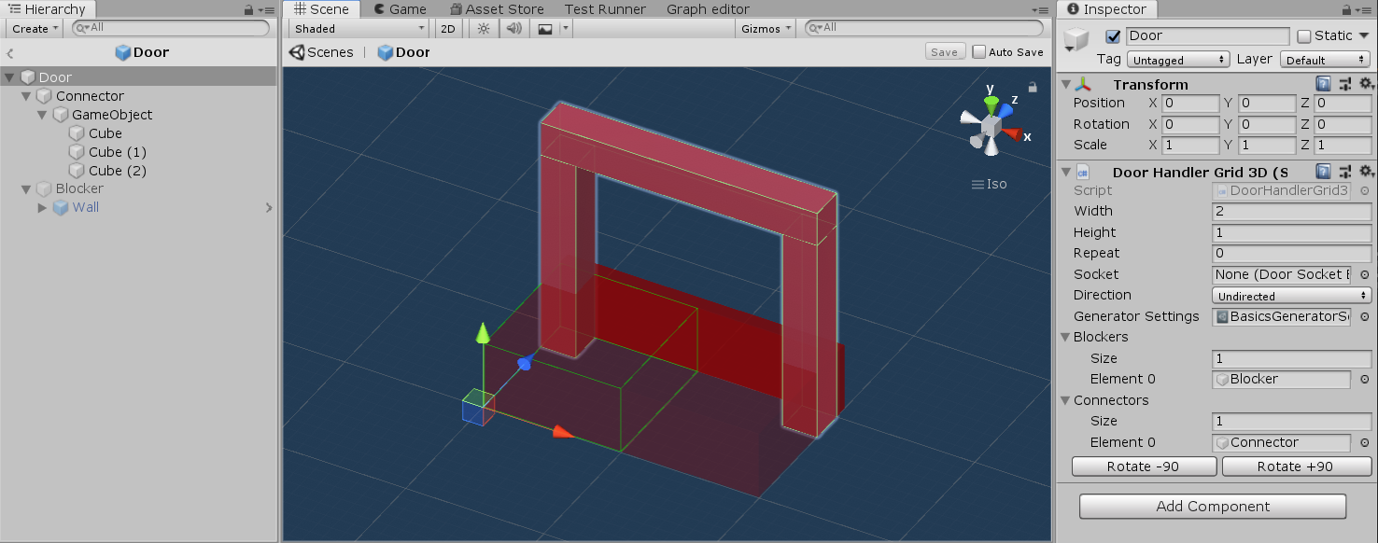
Task: Open the Direction Undirected dropdown
Action: point(1291,296)
